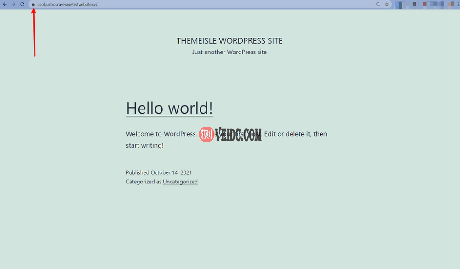460x269 pixels.
Task: Open the Hello world! post
Action: click(169, 108)
